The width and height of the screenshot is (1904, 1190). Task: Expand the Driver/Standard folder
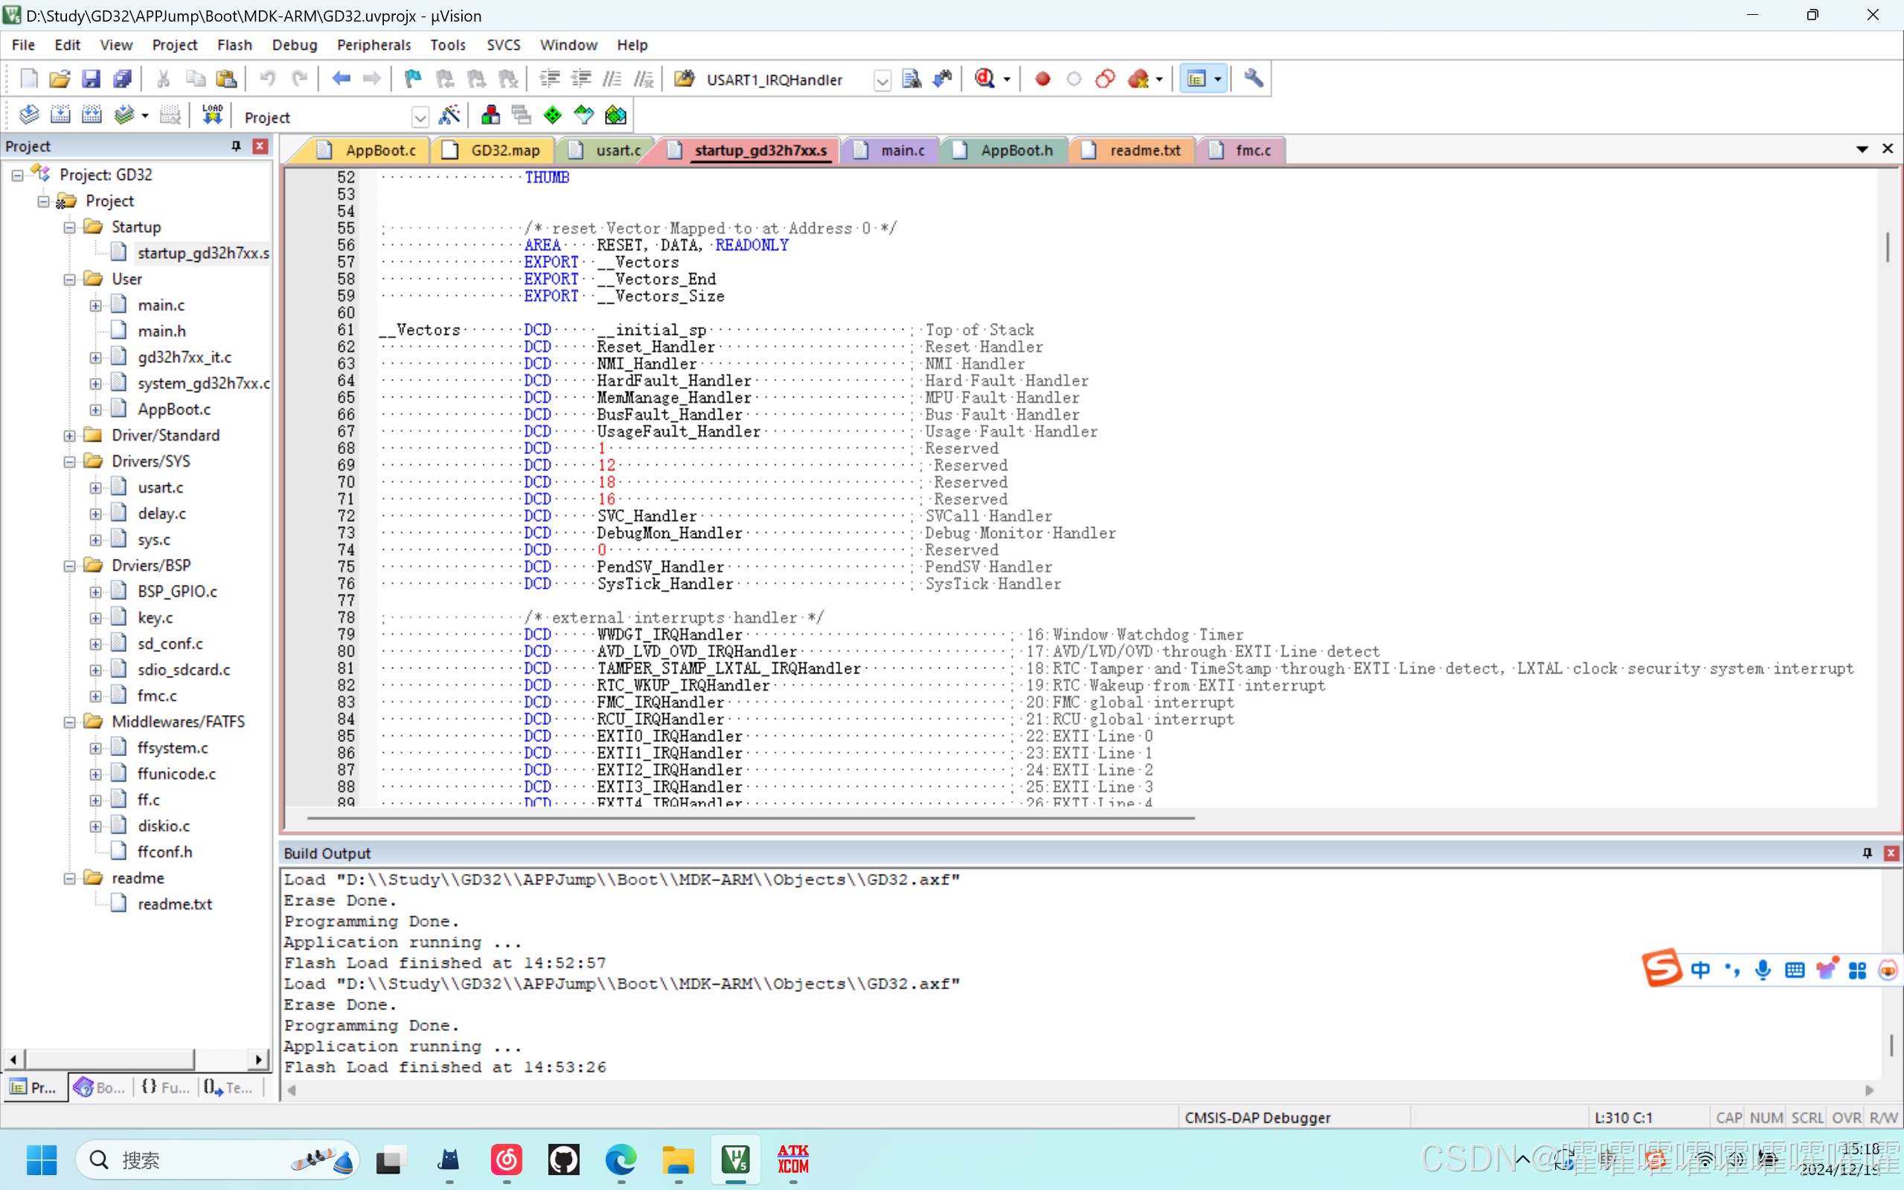point(70,435)
